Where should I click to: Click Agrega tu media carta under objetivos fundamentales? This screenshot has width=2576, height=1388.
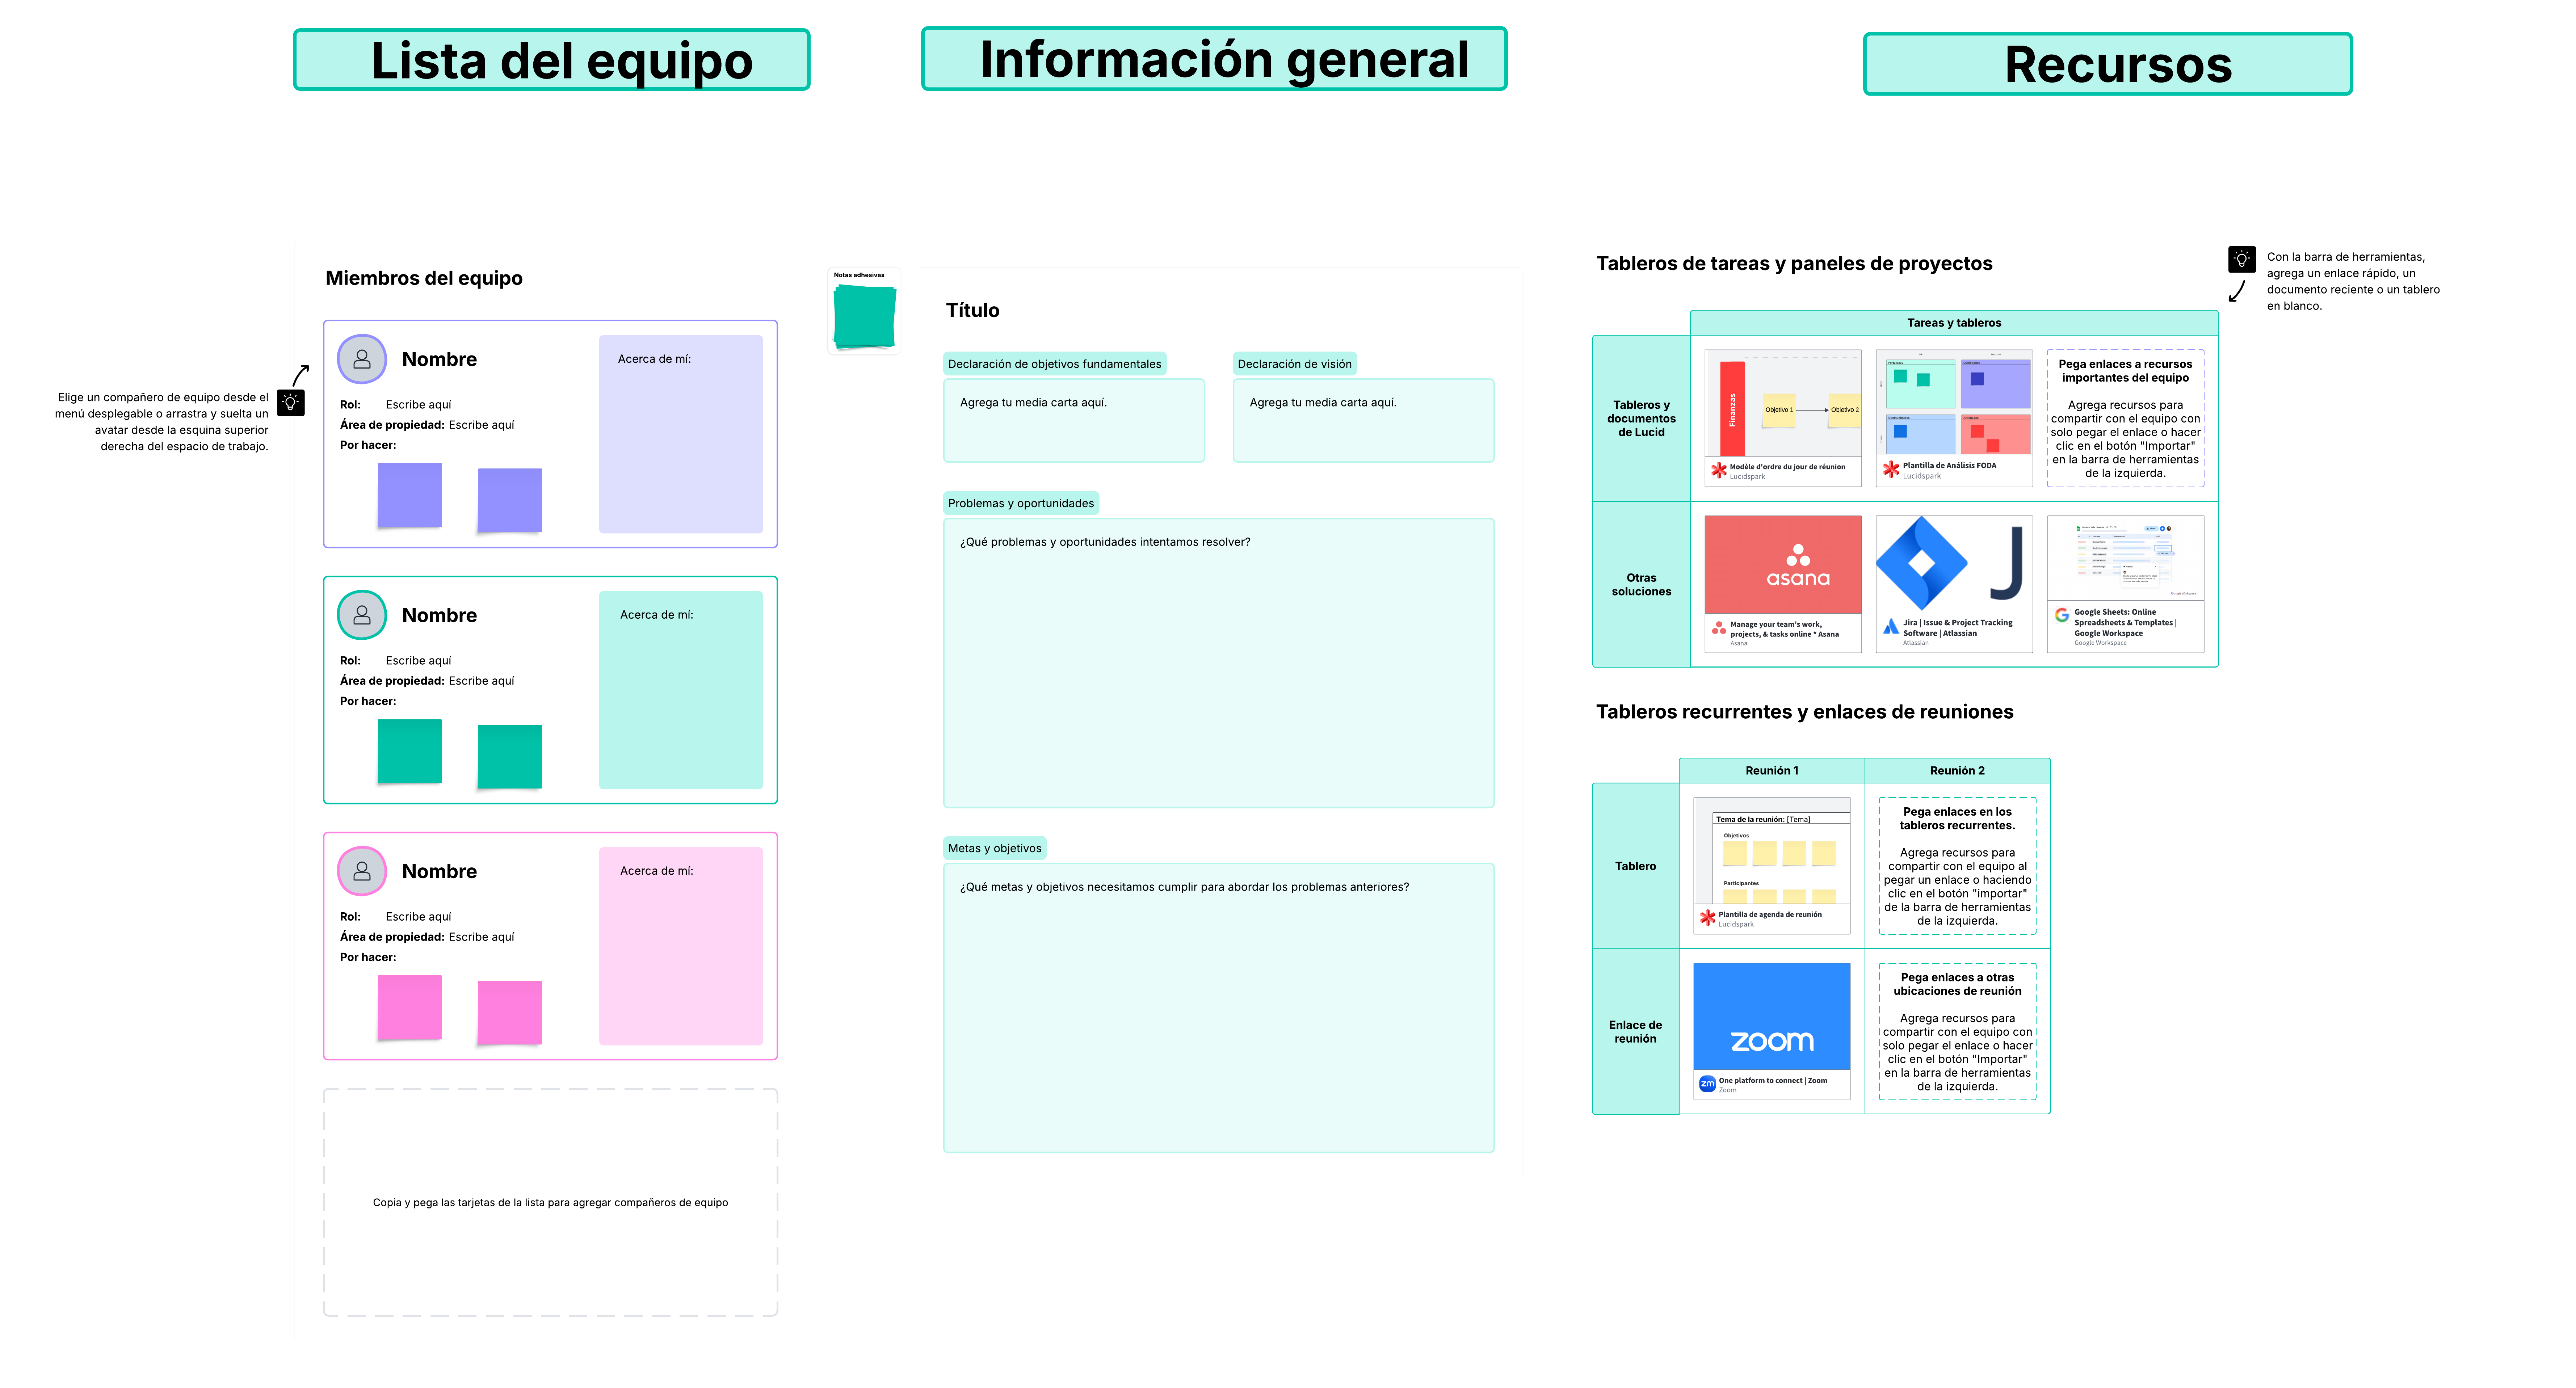1074,420
